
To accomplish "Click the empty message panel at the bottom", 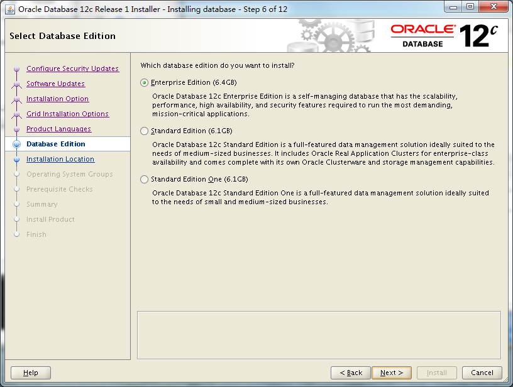I will pyautogui.click(x=319, y=335).
